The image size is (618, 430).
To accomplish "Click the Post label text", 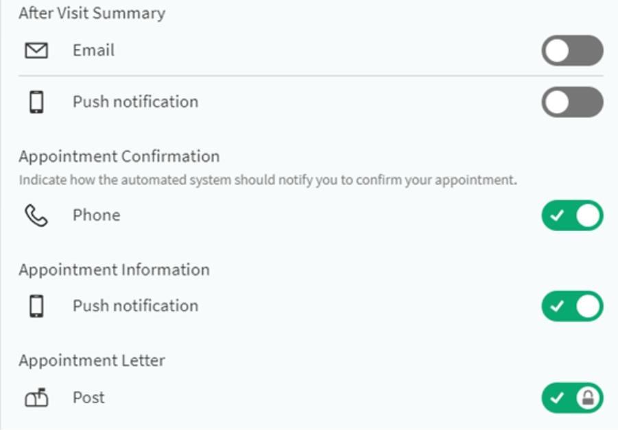I will pyautogui.click(x=88, y=397).
